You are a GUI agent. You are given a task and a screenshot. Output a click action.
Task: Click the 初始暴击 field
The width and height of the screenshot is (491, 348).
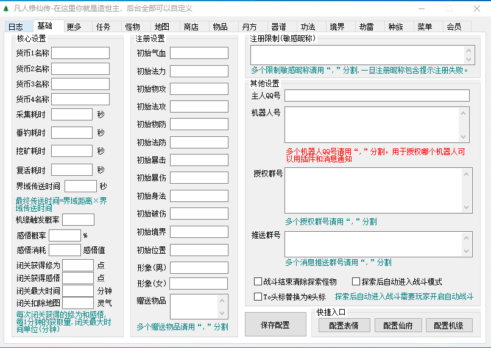pyautogui.click(x=199, y=160)
